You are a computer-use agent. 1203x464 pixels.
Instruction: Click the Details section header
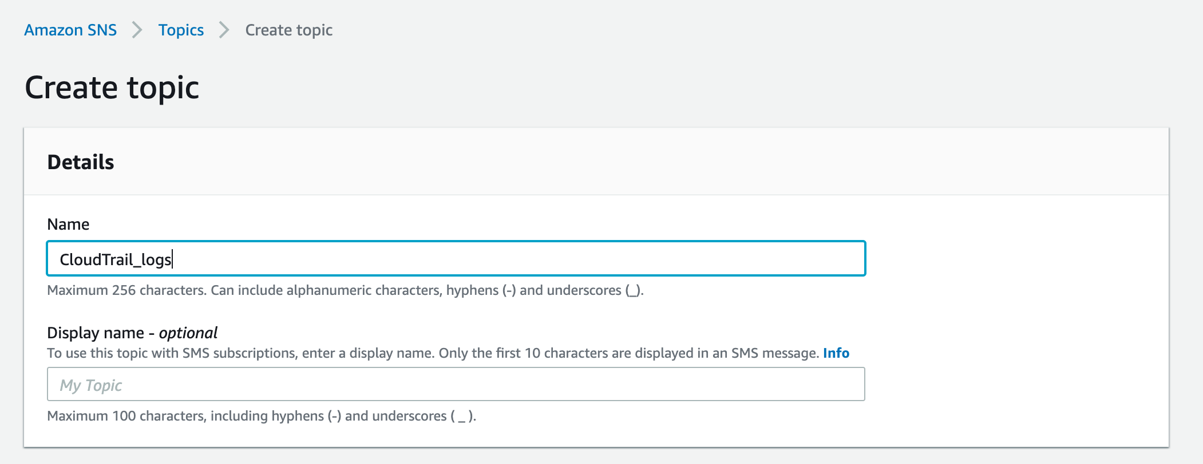[81, 162]
